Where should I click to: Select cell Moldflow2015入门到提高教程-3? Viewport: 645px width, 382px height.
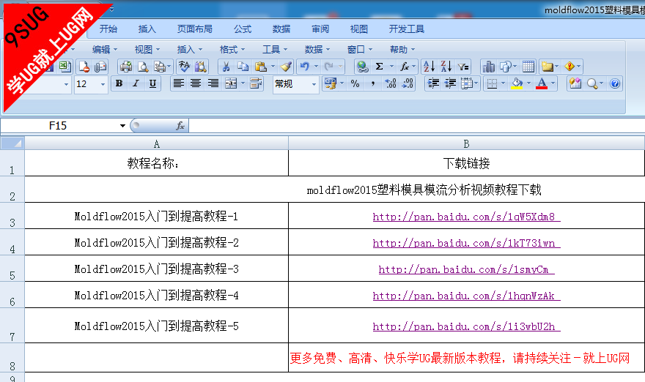(157, 269)
